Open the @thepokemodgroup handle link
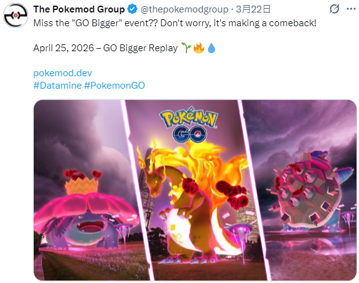This screenshot has width=359, height=283. (x=185, y=9)
